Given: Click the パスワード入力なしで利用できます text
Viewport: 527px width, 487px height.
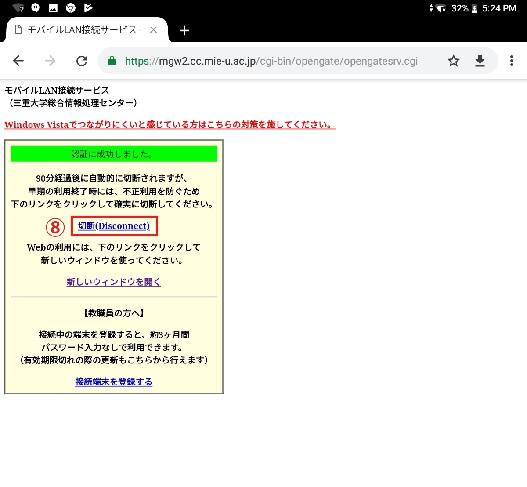Looking at the screenshot, I should point(112,348).
